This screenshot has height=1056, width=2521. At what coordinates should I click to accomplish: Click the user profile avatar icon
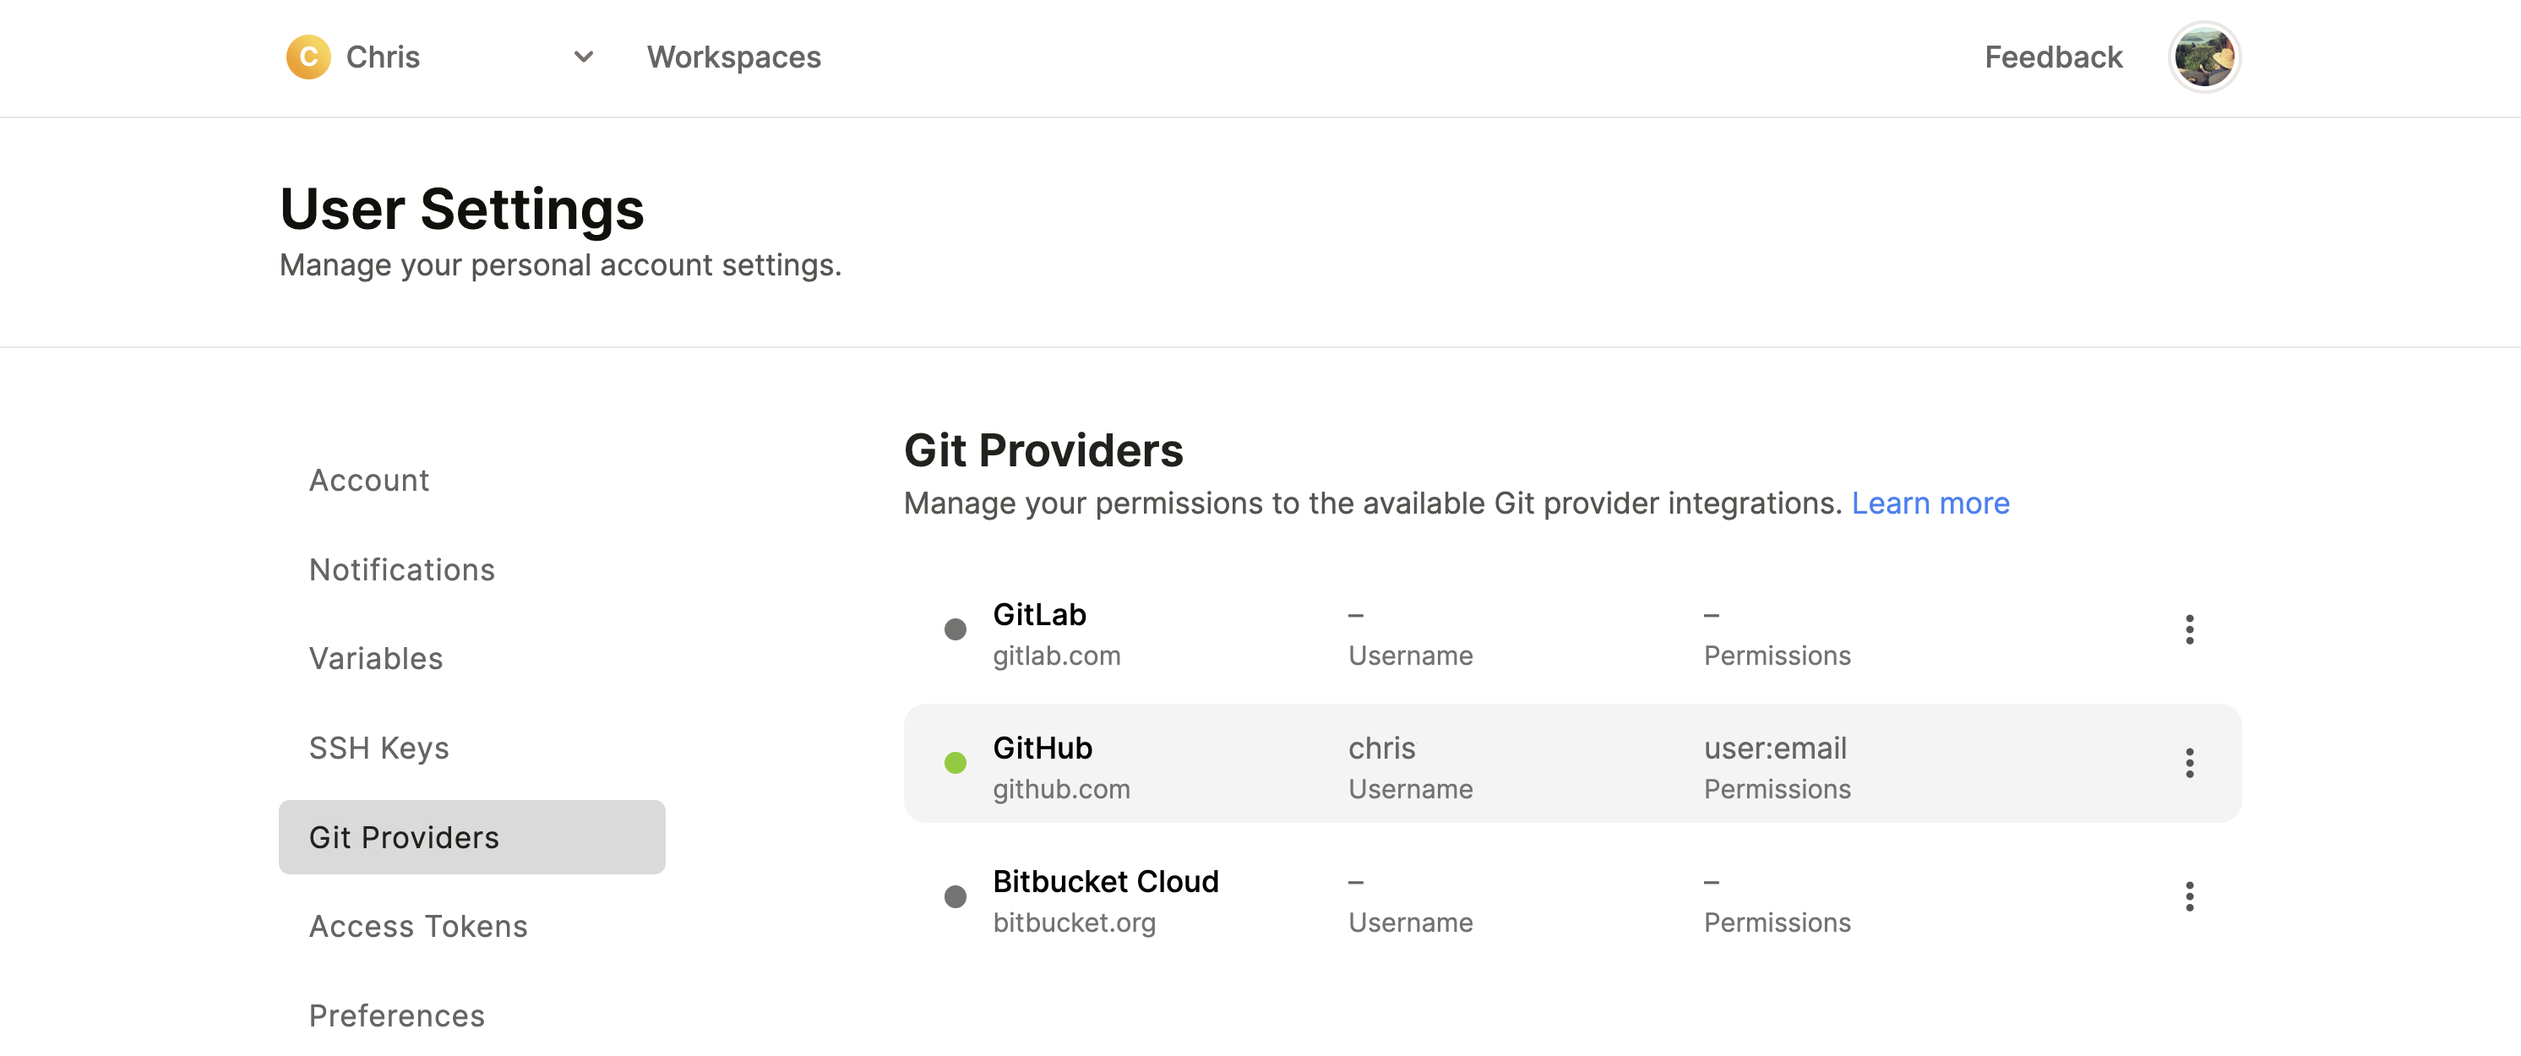(2204, 57)
